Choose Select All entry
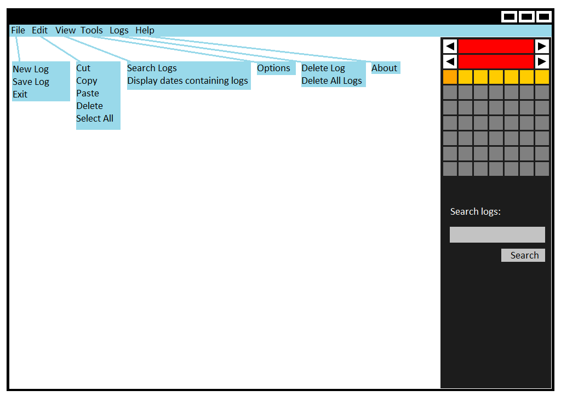The width and height of the screenshot is (561, 396). coord(95,118)
